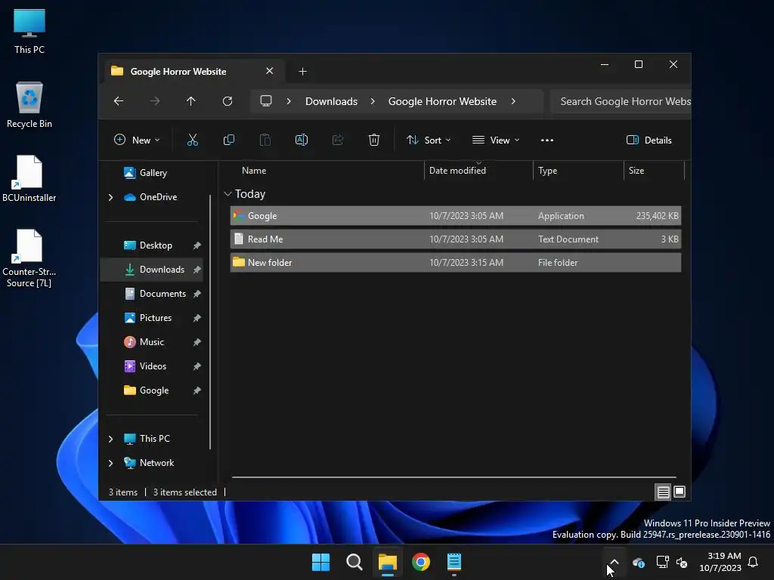Go up one folder level arrow
774x580 pixels.
191,101
